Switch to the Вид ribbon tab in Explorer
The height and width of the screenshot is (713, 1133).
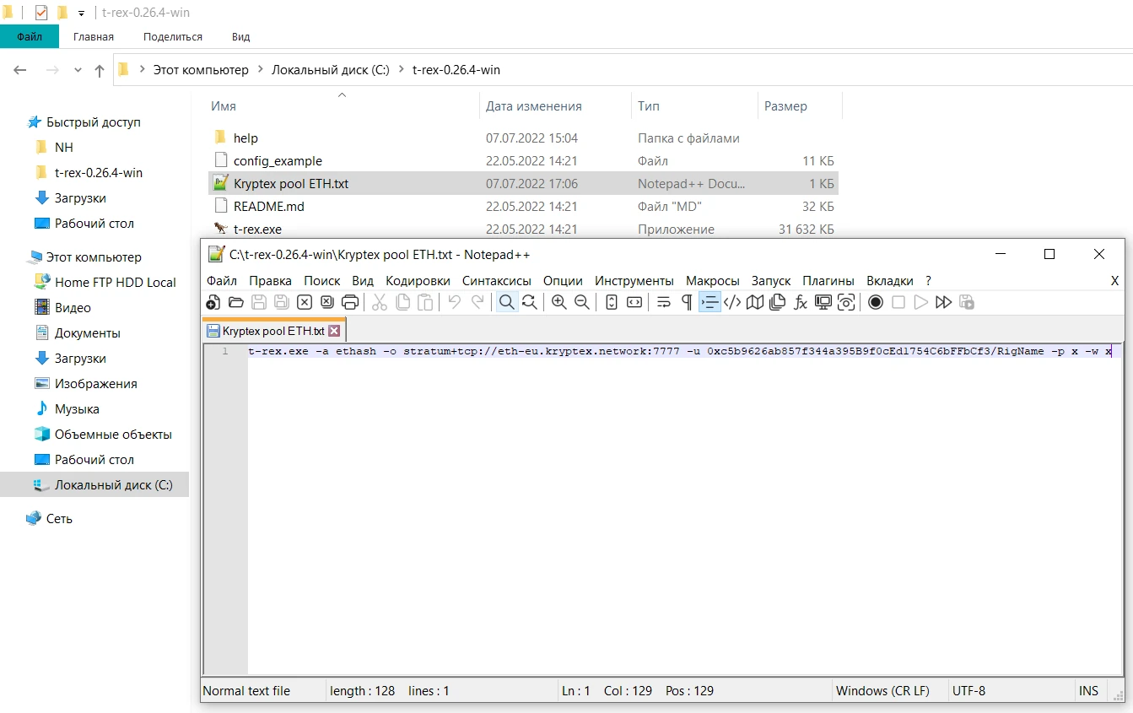click(x=240, y=37)
